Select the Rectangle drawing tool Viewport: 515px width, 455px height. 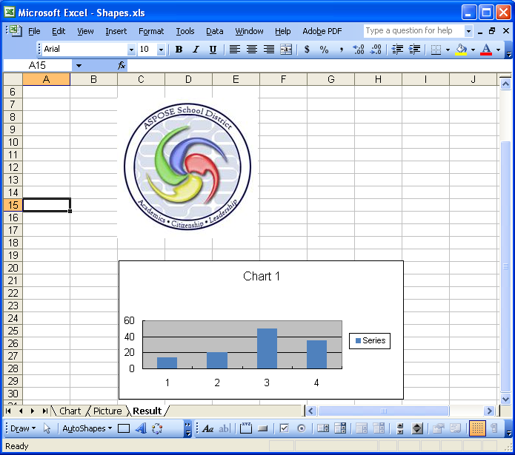click(x=124, y=428)
